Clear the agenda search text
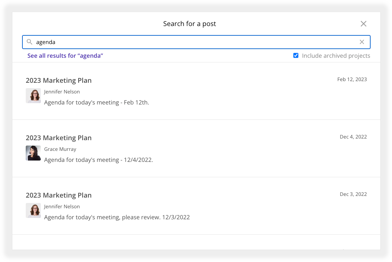 [362, 42]
